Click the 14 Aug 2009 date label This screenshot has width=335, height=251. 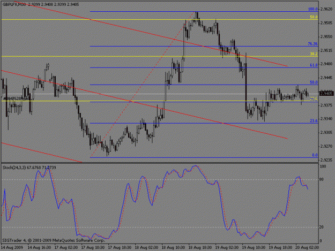coord(12,248)
